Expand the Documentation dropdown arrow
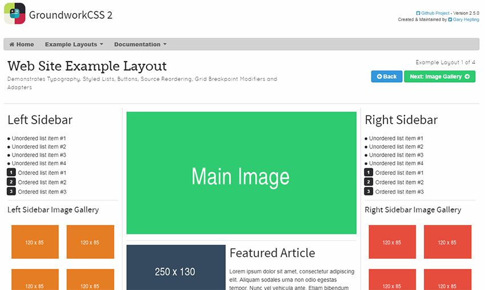The width and height of the screenshot is (485, 290). click(x=165, y=44)
